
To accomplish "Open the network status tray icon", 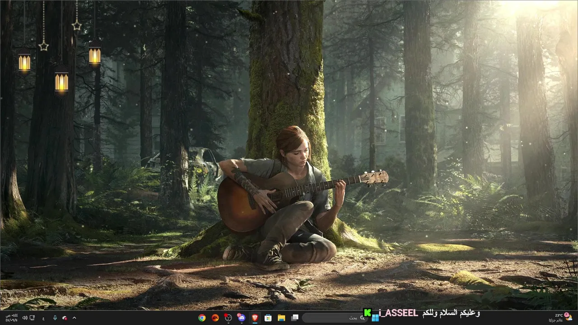I will 32,318.
